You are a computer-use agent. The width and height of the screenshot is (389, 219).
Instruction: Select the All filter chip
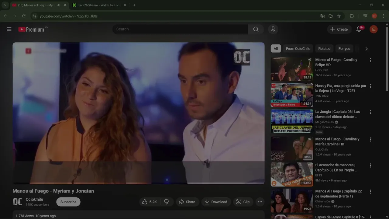coord(276,49)
